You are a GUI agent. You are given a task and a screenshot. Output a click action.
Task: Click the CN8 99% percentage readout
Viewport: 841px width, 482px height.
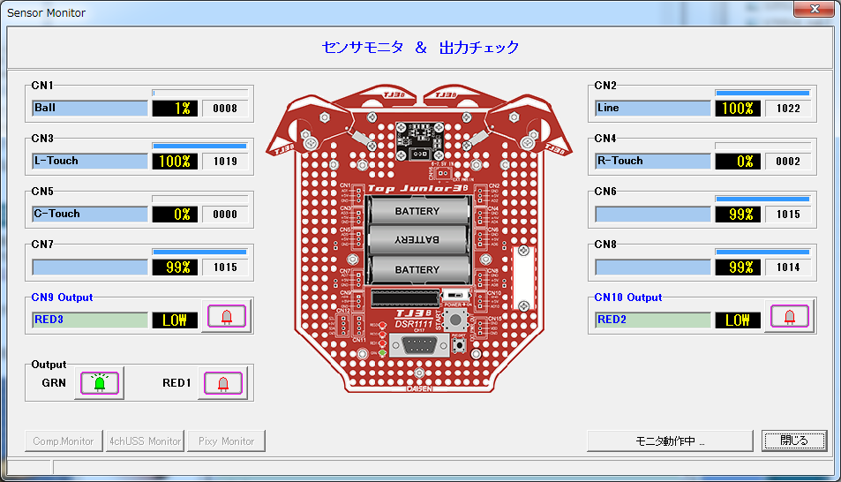738,267
